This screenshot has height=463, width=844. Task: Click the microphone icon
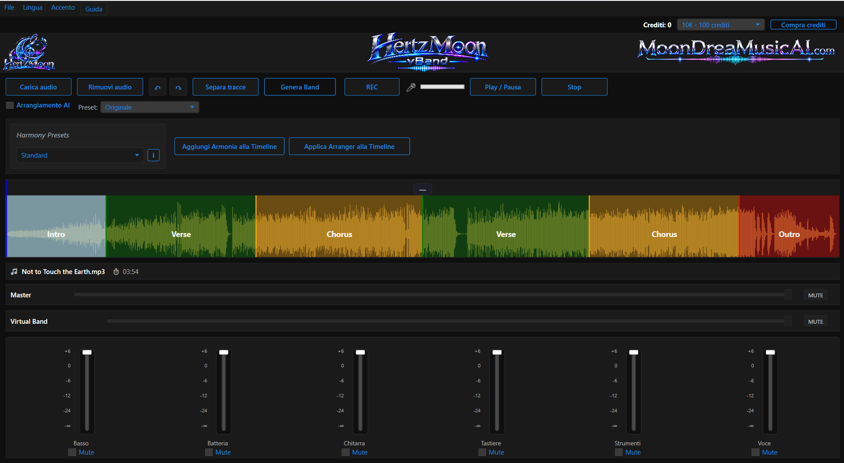pos(411,87)
